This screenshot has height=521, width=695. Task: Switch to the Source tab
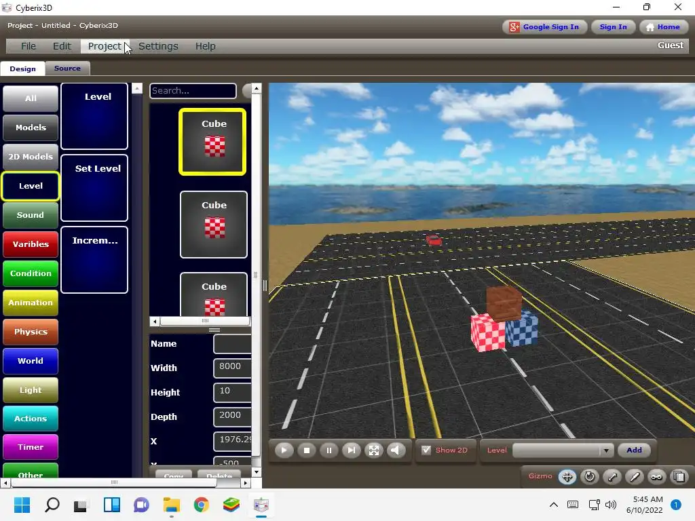67,69
